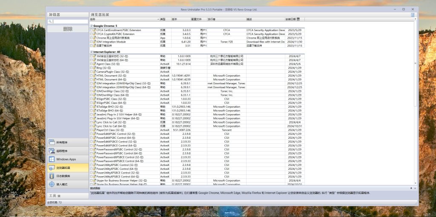436x217 pixels.
Task: Sort by the 发行者 column header
Action: point(227,19)
